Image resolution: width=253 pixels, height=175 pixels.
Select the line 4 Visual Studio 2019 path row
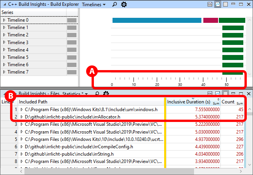coord(93,132)
